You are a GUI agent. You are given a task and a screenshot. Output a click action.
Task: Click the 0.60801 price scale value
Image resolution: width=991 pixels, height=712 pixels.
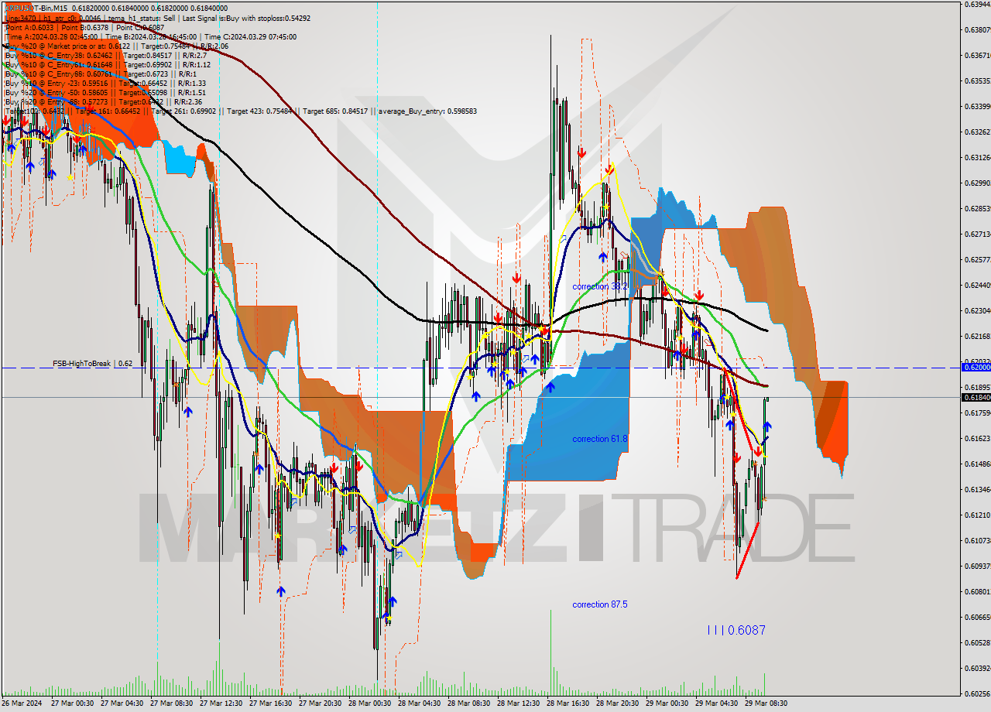(977, 591)
